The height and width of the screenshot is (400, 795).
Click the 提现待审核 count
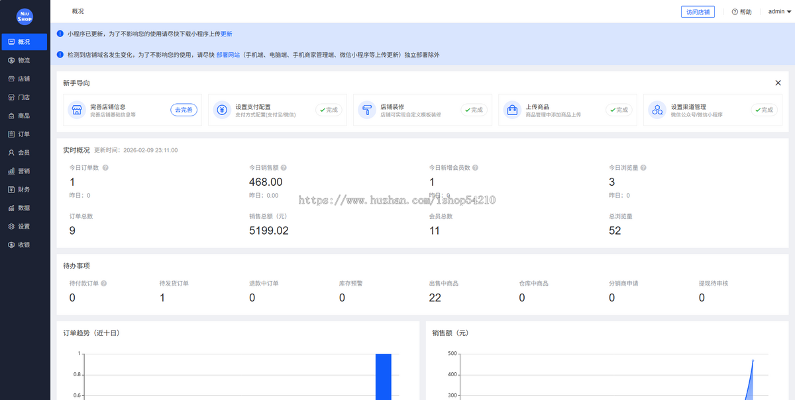point(702,298)
